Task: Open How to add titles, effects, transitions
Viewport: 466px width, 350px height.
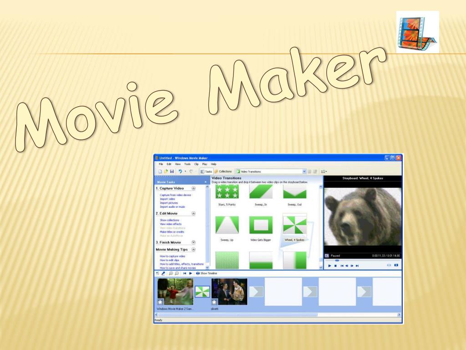Action: point(182,264)
